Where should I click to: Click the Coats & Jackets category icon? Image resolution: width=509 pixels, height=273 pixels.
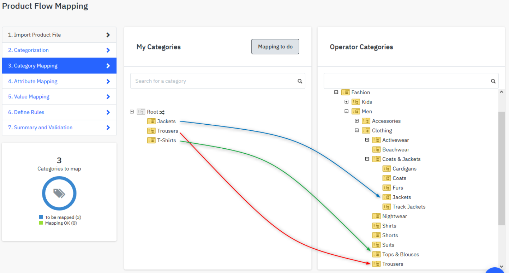[x=376, y=159]
